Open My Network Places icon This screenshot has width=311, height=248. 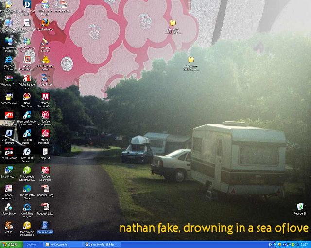9,44
